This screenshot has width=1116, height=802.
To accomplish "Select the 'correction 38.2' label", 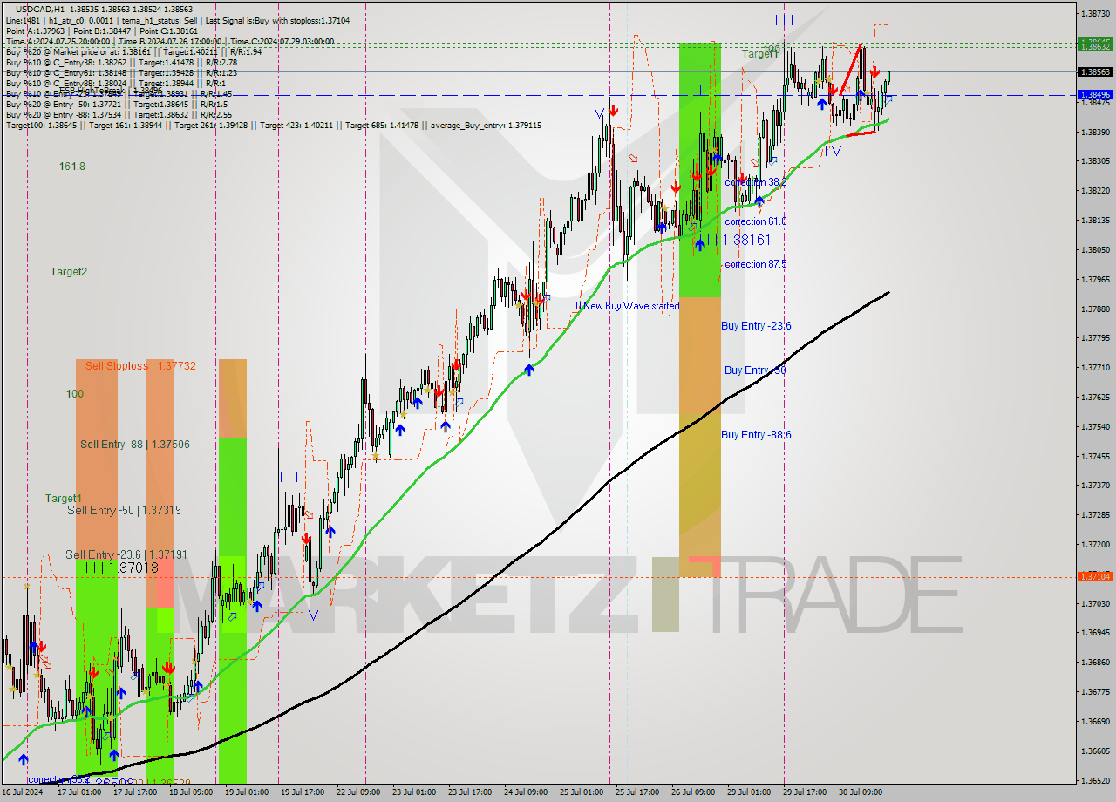I will (756, 182).
